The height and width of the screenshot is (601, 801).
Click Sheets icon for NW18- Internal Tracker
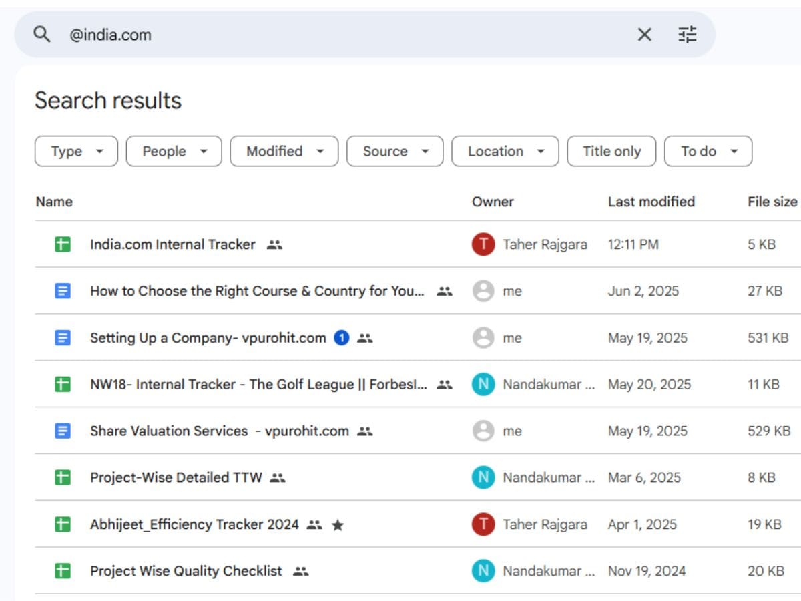point(62,385)
